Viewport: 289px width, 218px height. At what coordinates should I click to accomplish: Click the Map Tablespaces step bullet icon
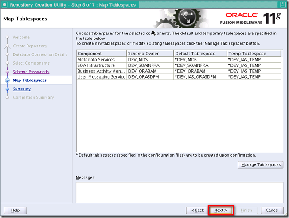coord(8,80)
